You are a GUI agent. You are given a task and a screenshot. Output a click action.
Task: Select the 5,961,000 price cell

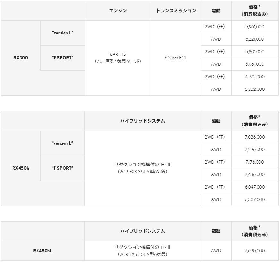(x=255, y=27)
